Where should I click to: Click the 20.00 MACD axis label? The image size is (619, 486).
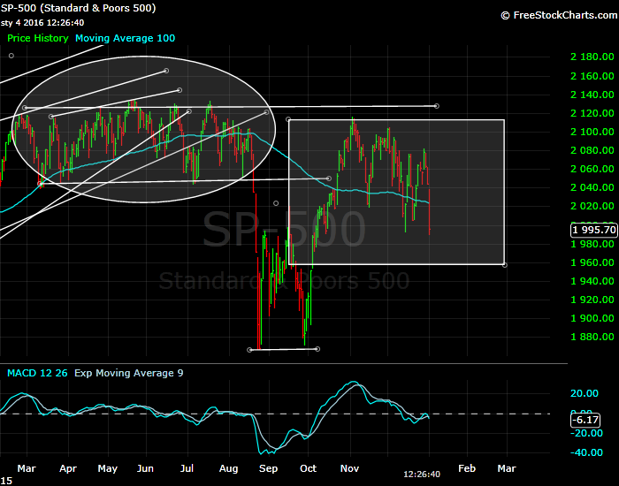tap(585, 393)
